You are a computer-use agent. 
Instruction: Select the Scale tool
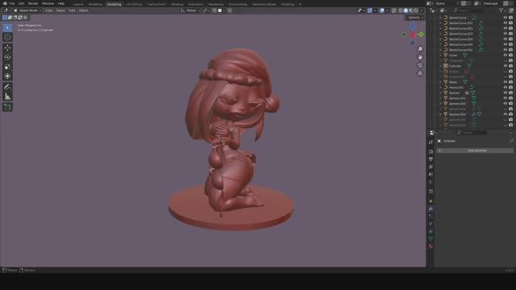point(7,67)
